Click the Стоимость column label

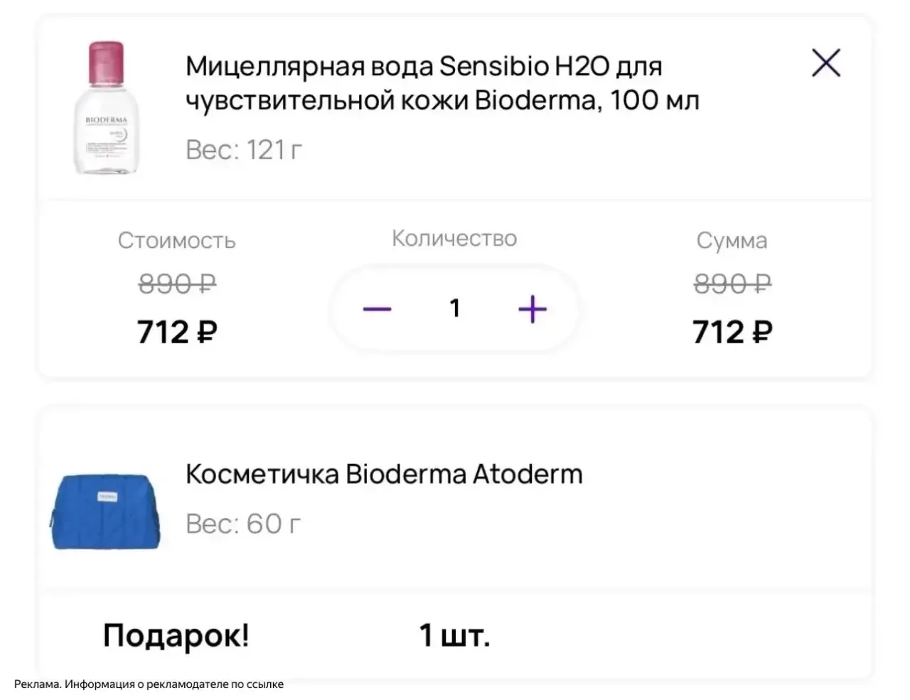point(176,241)
